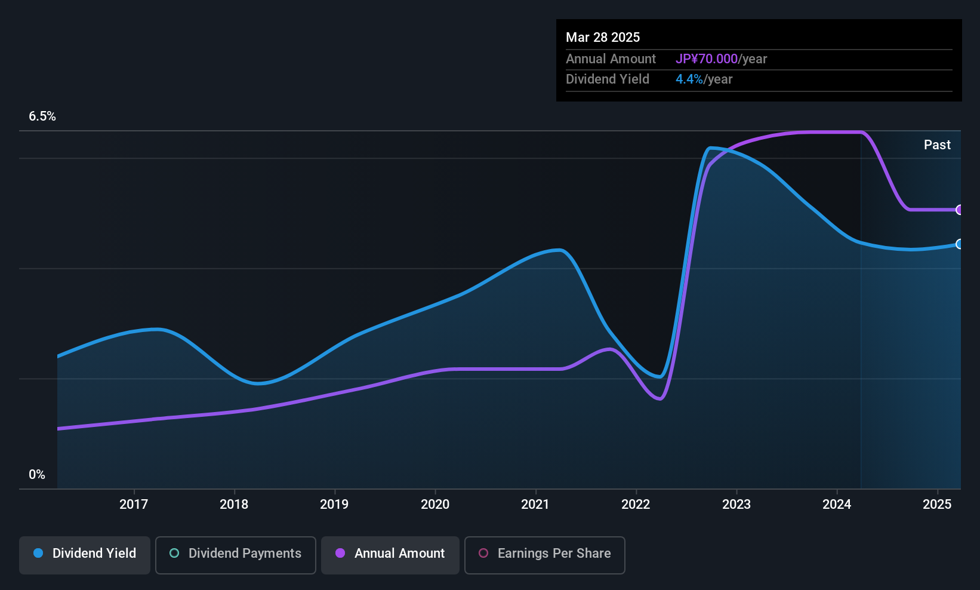Click the pink ring beside Earnings Per Share
The image size is (980, 590).
[483, 554]
